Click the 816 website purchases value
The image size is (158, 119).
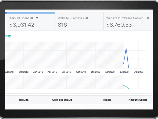(x=62, y=25)
